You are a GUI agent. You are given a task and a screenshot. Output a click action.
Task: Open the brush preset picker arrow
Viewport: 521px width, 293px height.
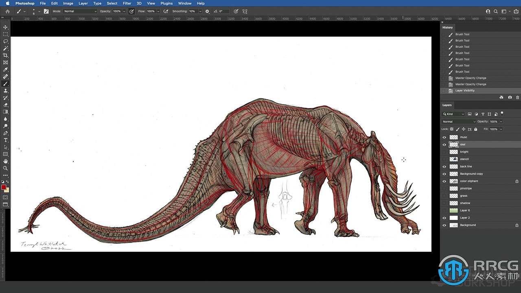pyautogui.click(x=39, y=11)
